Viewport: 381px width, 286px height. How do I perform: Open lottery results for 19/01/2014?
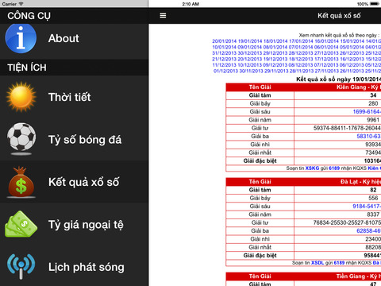(250, 41)
